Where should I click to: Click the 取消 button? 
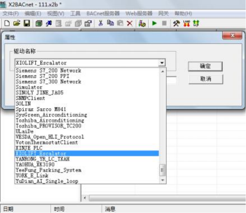(206, 79)
